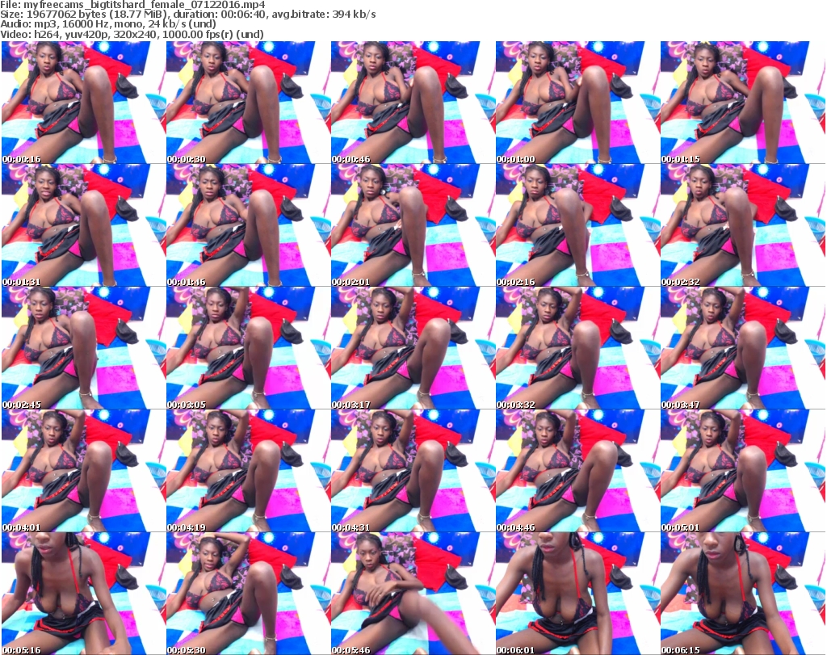827x655 pixels.
Task: Open the frame stamped 00:00:46
Action: pyautogui.click(x=413, y=103)
